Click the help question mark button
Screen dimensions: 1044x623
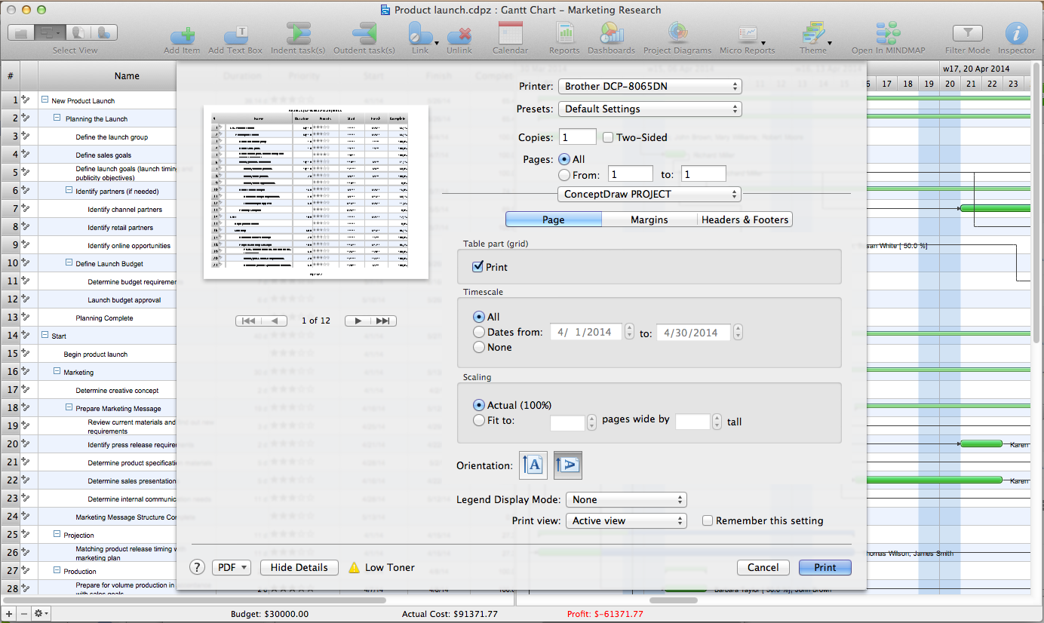[x=197, y=567]
